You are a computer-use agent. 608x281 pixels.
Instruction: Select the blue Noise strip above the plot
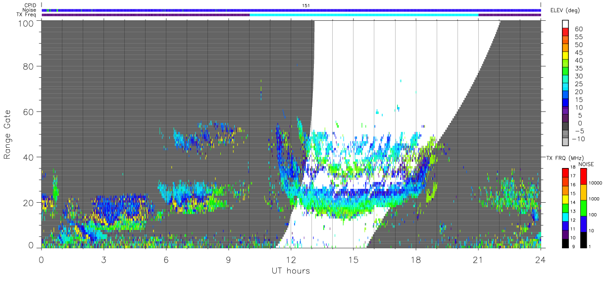(x=291, y=10)
